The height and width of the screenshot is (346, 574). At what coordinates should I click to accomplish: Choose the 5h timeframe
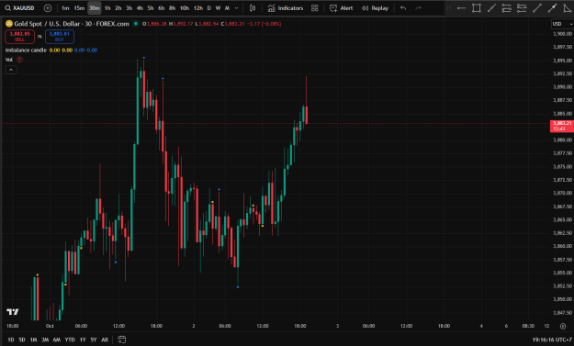click(151, 8)
